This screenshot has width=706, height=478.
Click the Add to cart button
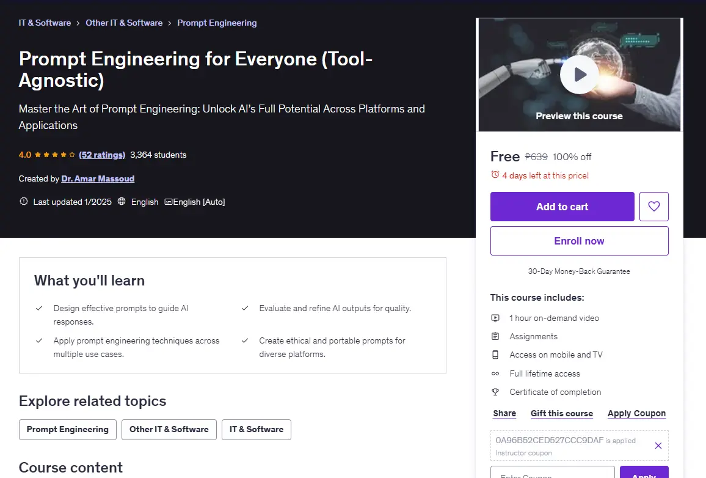[562, 207]
